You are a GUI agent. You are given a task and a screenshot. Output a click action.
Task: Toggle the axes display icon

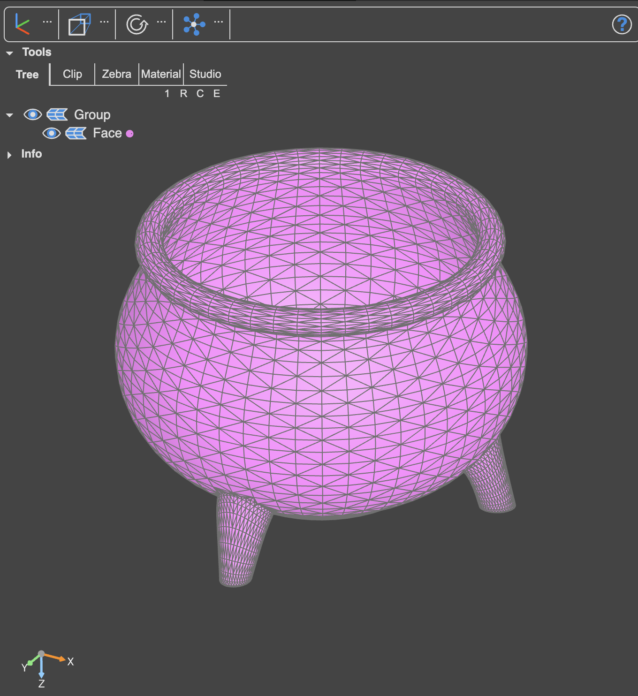[x=22, y=24]
